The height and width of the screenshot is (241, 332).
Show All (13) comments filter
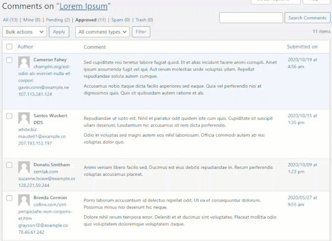[10, 20]
